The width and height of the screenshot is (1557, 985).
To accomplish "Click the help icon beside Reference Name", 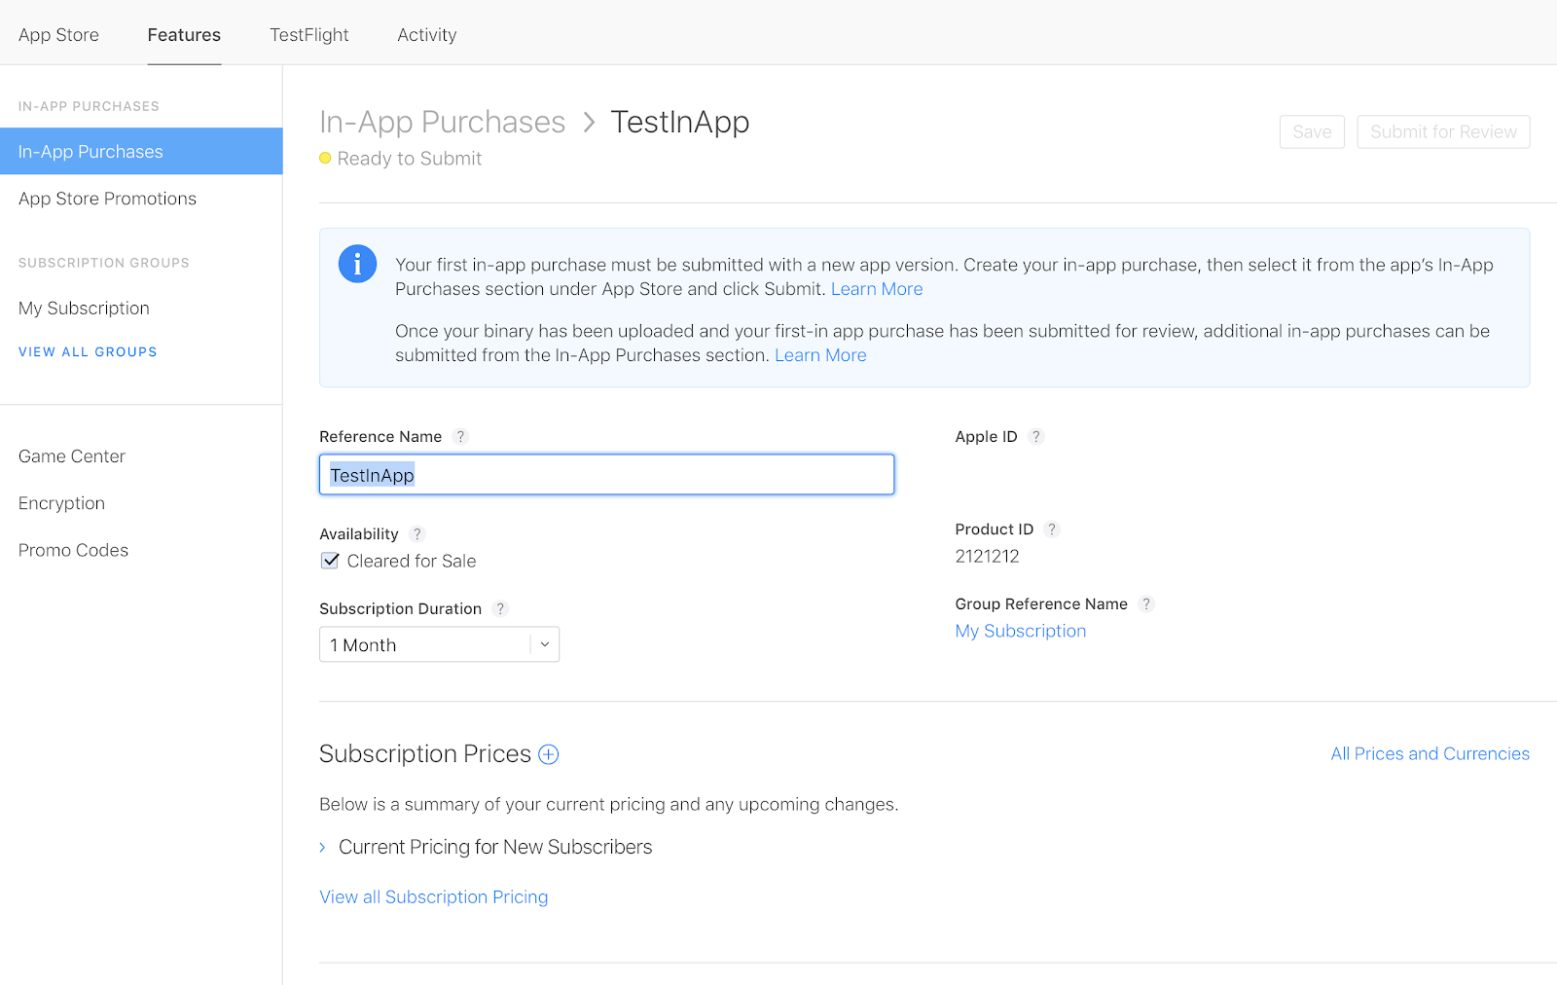I will tap(460, 436).
